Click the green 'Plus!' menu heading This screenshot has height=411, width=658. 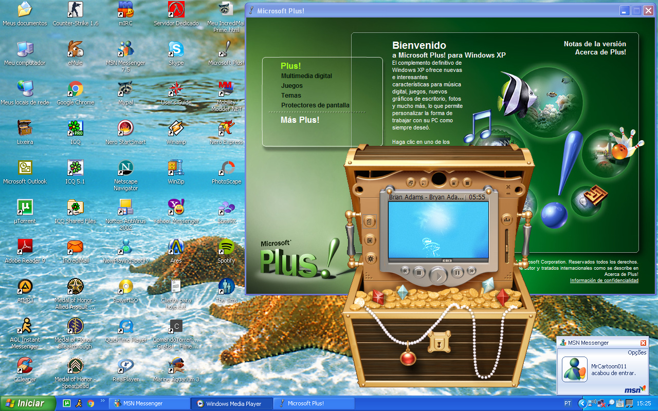(x=290, y=66)
